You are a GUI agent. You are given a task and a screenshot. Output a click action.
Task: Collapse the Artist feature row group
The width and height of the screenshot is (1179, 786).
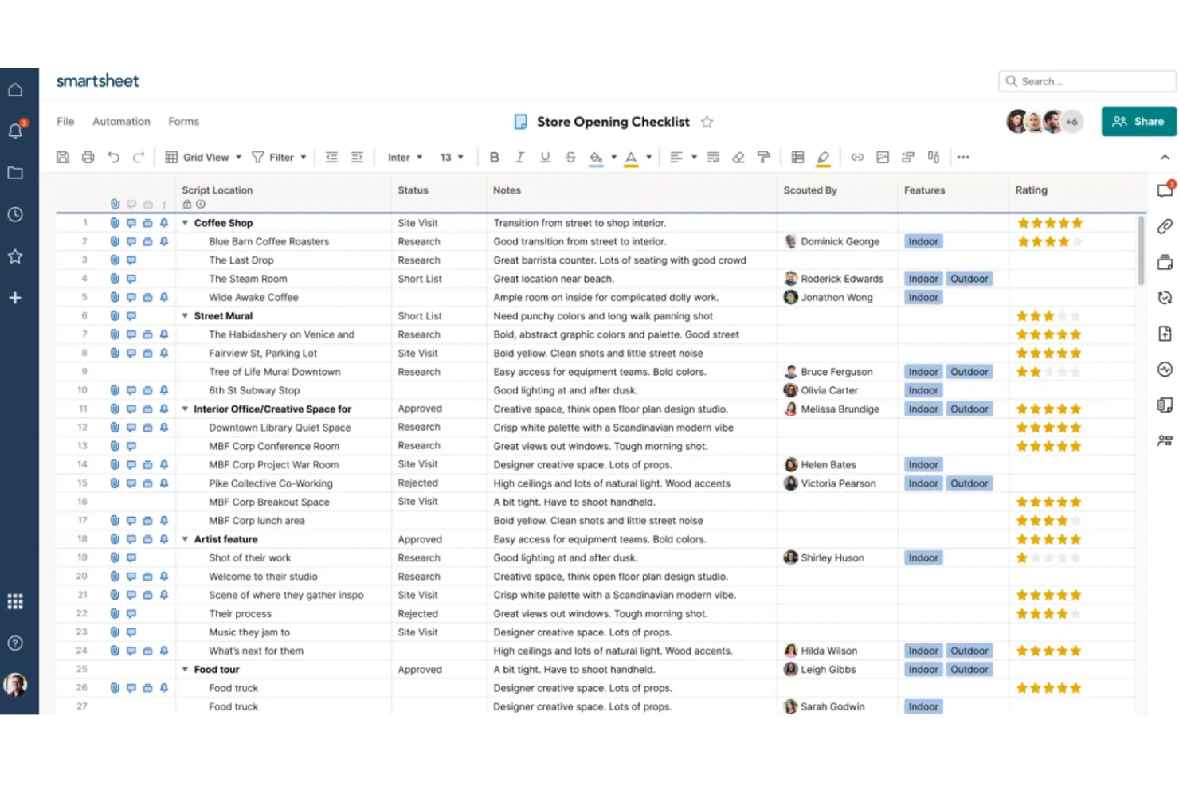(x=185, y=539)
